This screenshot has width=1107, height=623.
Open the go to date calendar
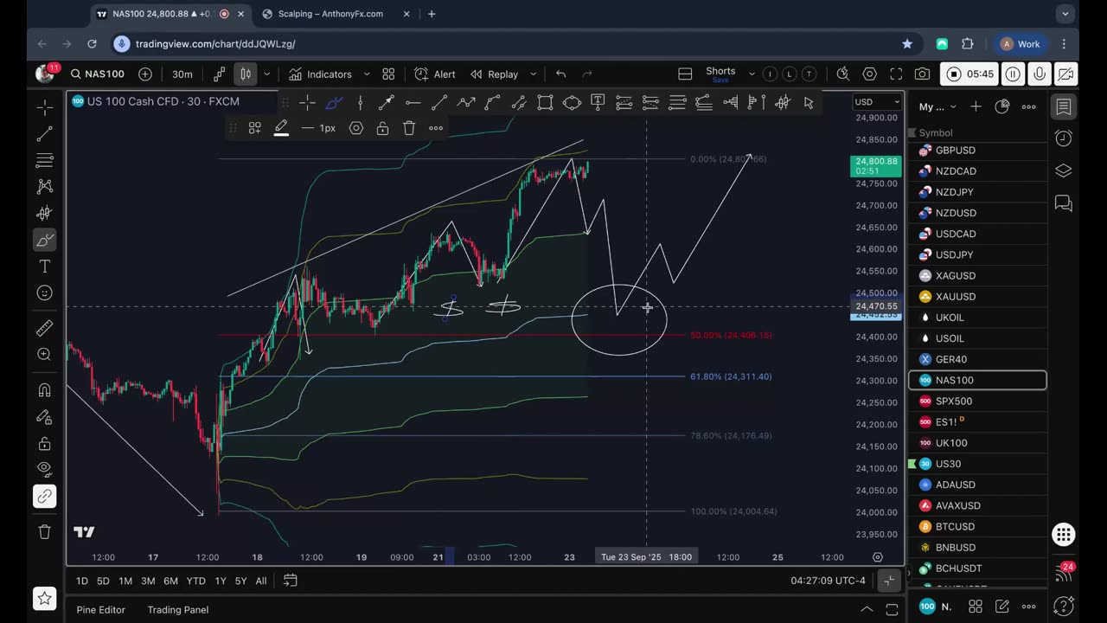coord(290,581)
